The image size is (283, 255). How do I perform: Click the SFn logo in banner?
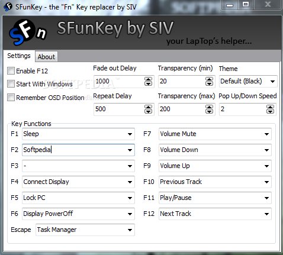coord(28,32)
